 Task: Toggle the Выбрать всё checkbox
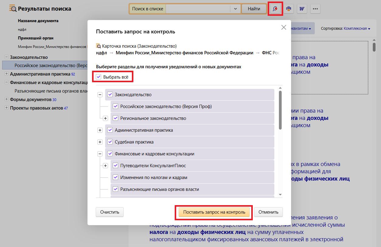(x=98, y=77)
